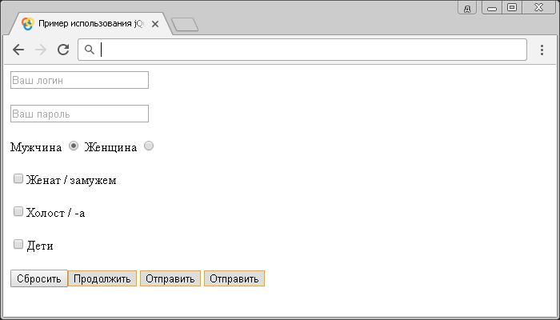Enable the Дети checkbox
560x320 pixels.
tap(18, 245)
